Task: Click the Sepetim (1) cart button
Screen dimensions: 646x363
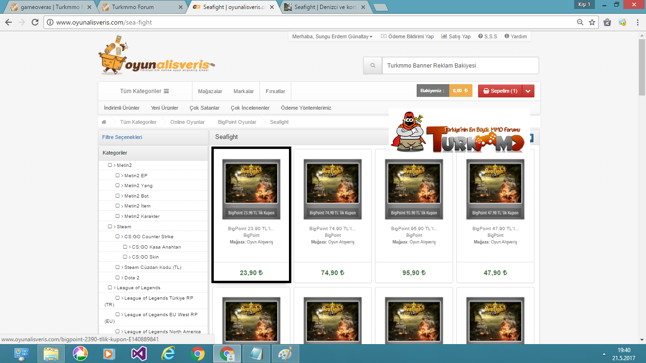Action: click(x=500, y=91)
